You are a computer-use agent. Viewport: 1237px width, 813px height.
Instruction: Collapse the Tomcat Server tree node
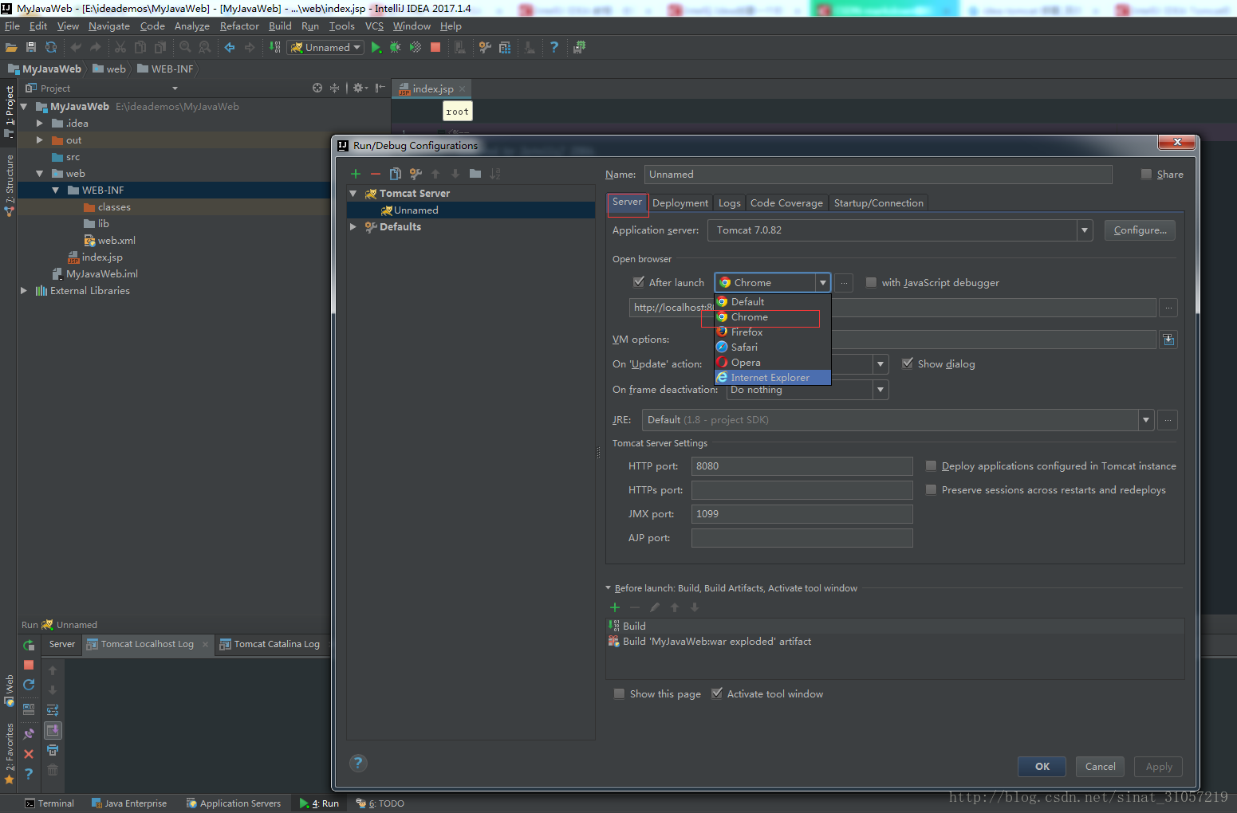[353, 194]
